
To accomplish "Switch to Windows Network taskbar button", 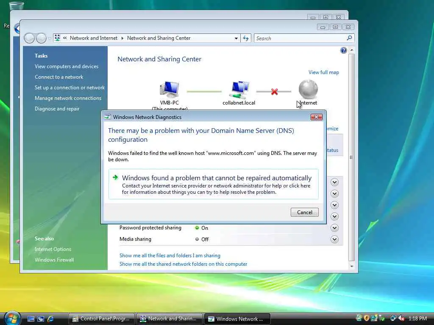I will click(237, 319).
